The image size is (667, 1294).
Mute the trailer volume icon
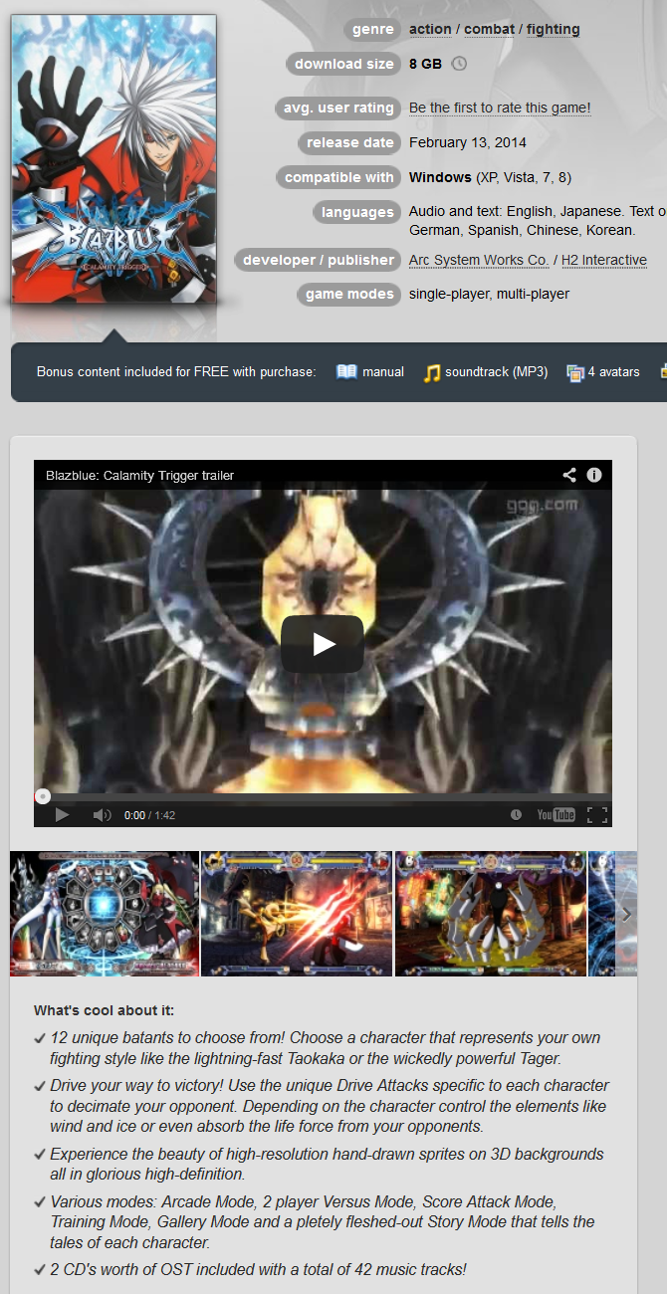coord(102,815)
